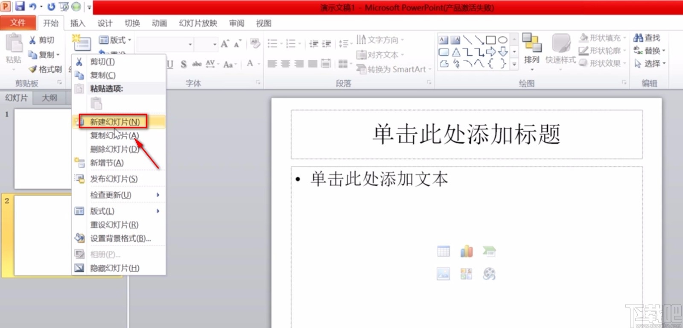Toggle strikethrough (abc) formatting
This screenshot has width=683, height=328.
[197, 64]
